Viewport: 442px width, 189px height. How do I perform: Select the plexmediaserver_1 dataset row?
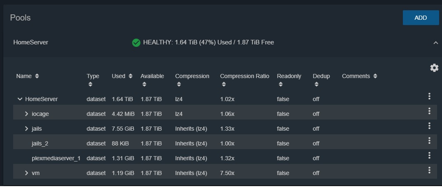click(225, 158)
